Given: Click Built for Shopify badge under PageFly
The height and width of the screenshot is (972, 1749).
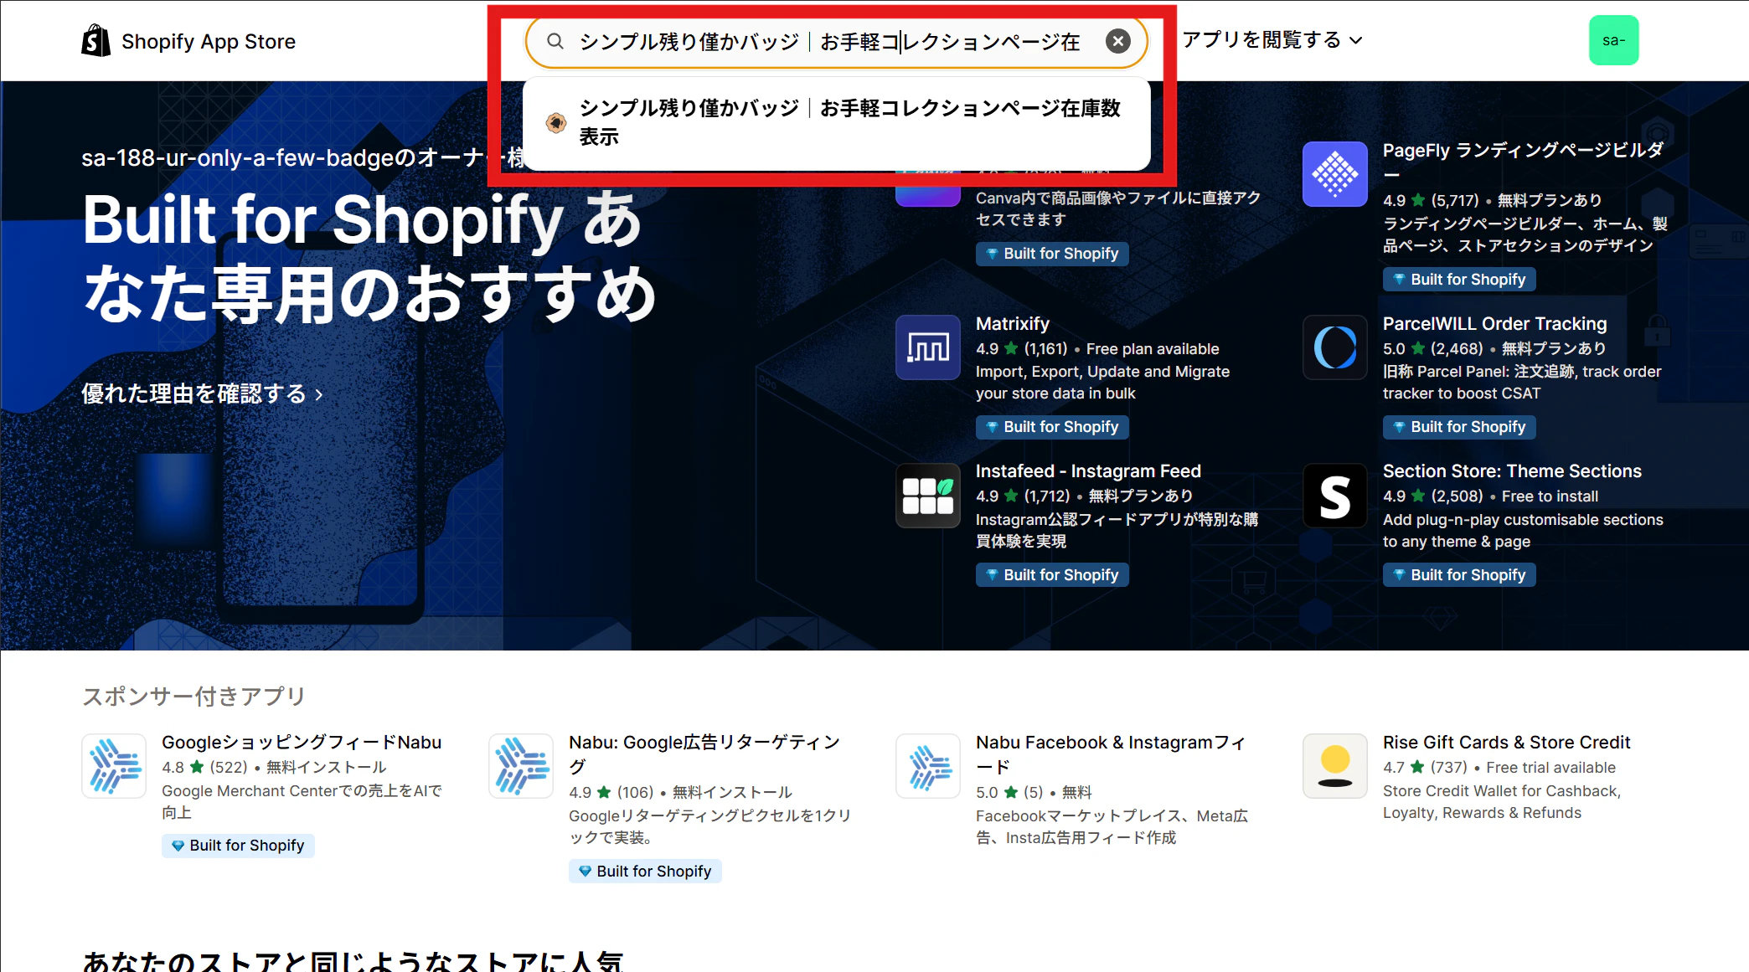Looking at the screenshot, I should (1459, 280).
